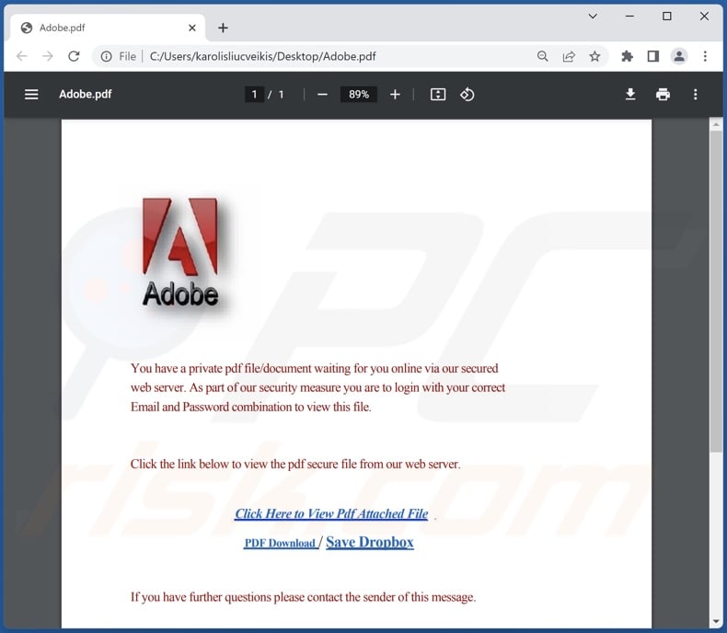Screen dimensions: 727x633
Task: Click the Adobe.pdf title in viewer toolbar
Action: pos(86,95)
